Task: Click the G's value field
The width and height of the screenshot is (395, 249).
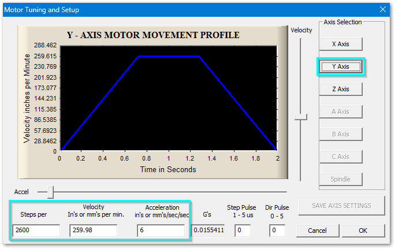Action: (208, 231)
